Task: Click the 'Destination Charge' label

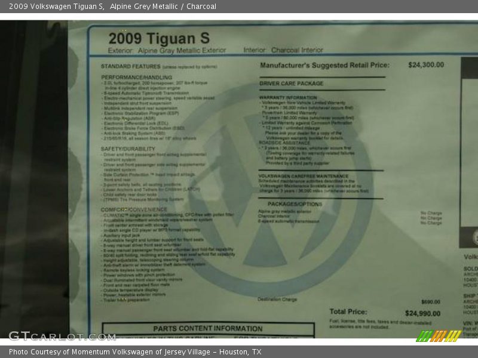Action: [x=277, y=300]
